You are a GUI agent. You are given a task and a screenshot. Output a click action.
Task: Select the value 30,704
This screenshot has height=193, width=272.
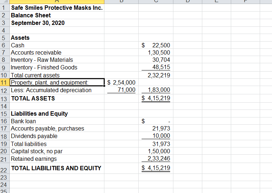click(156, 60)
